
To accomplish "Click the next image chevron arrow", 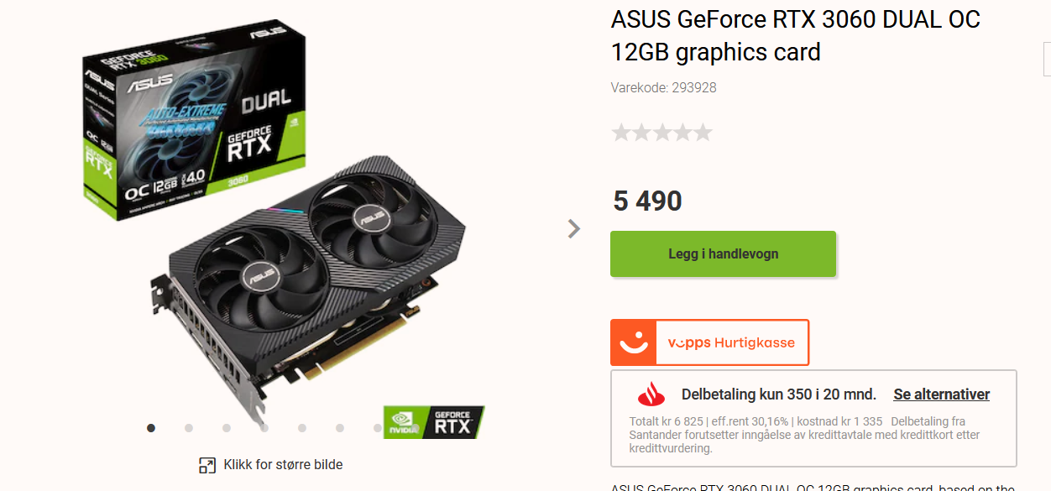I will pos(574,228).
